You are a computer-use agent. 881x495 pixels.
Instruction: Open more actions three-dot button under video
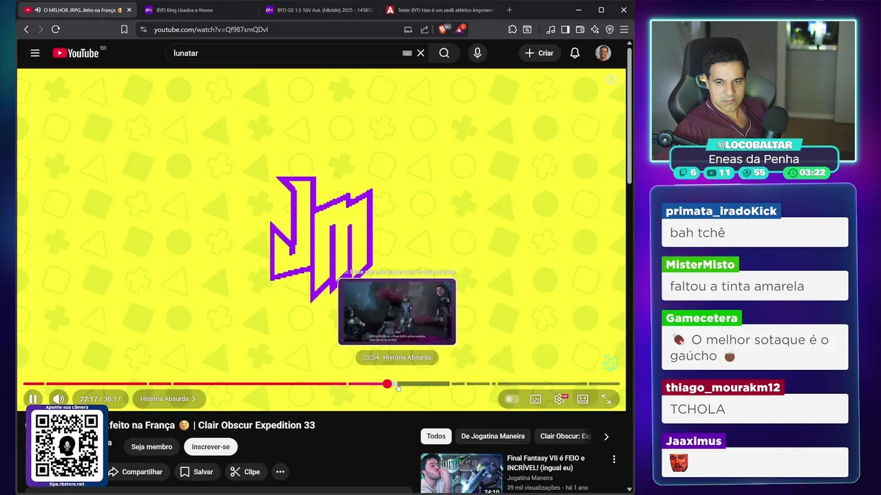[280, 472]
